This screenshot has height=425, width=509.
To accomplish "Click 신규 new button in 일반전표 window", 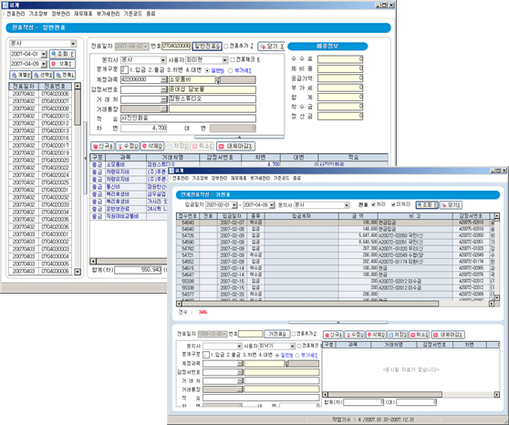I will 102,146.
